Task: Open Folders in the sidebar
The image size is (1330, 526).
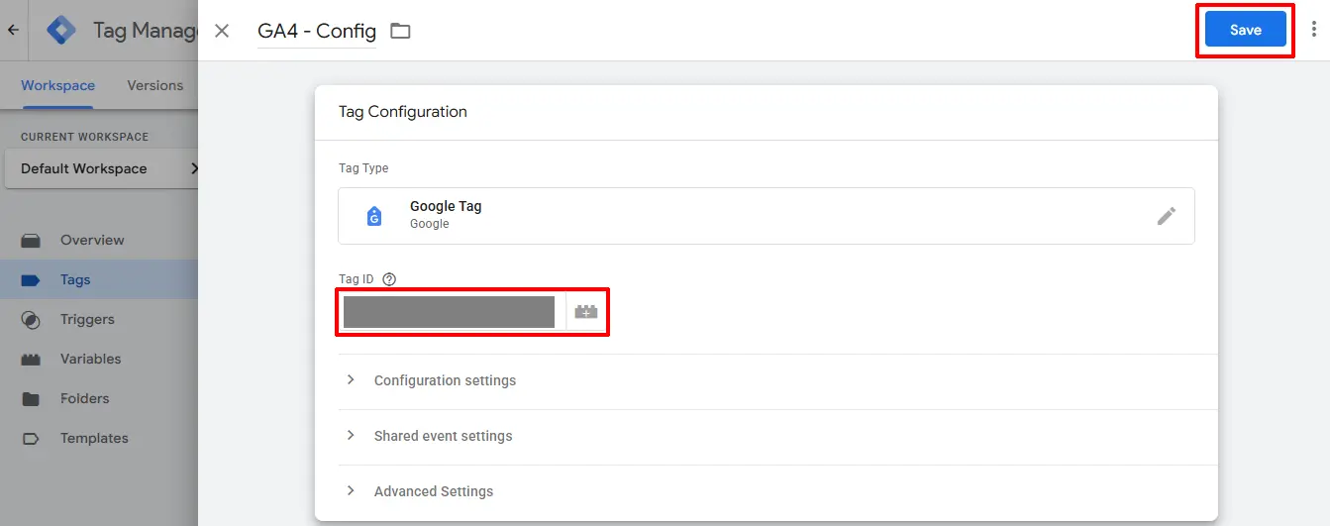Action: [x=84, y=398]
